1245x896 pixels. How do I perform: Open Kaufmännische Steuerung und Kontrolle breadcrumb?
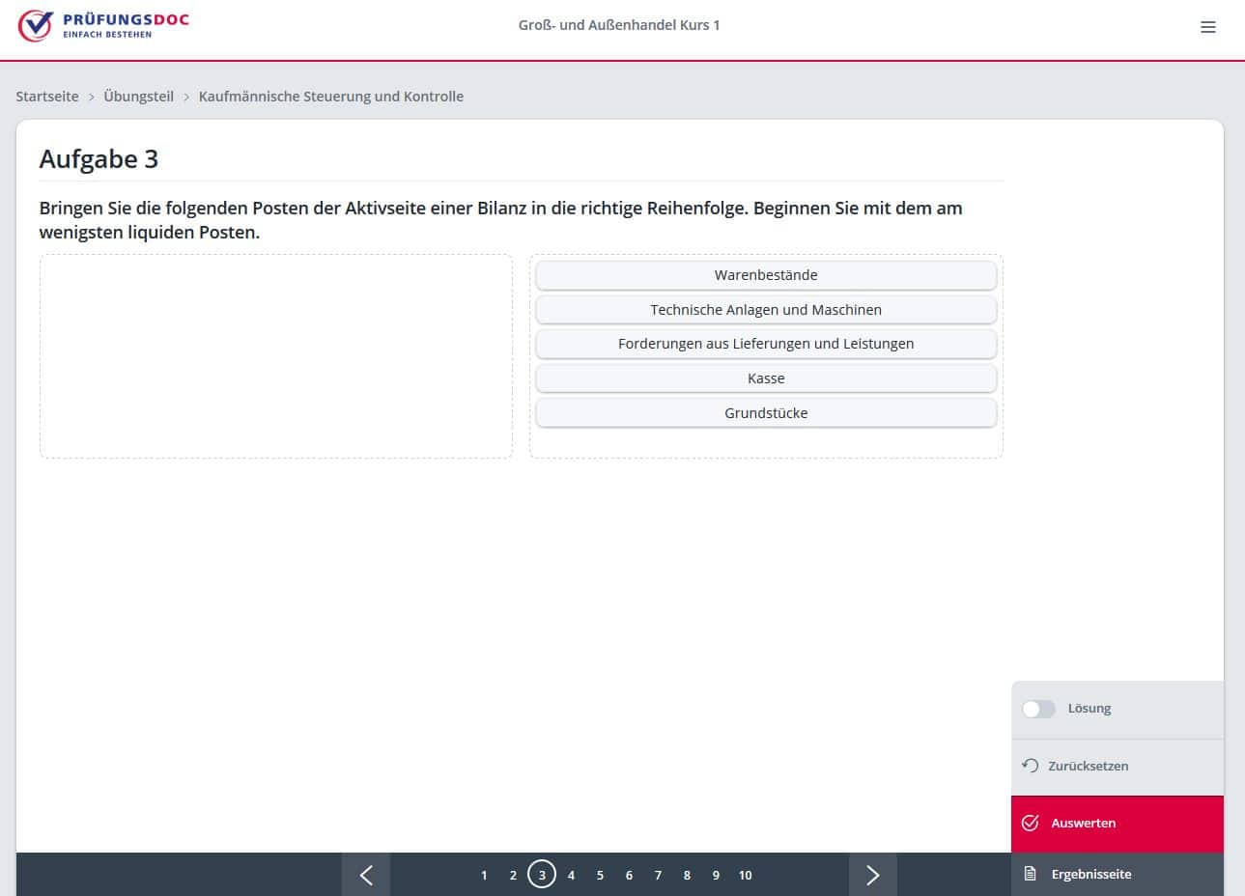(330, 97)
